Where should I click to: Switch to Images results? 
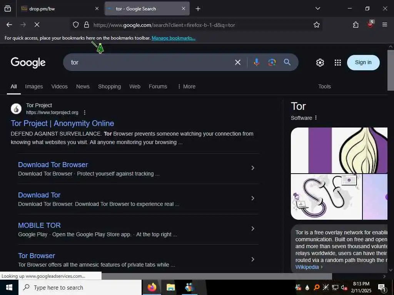coord(34,86)
